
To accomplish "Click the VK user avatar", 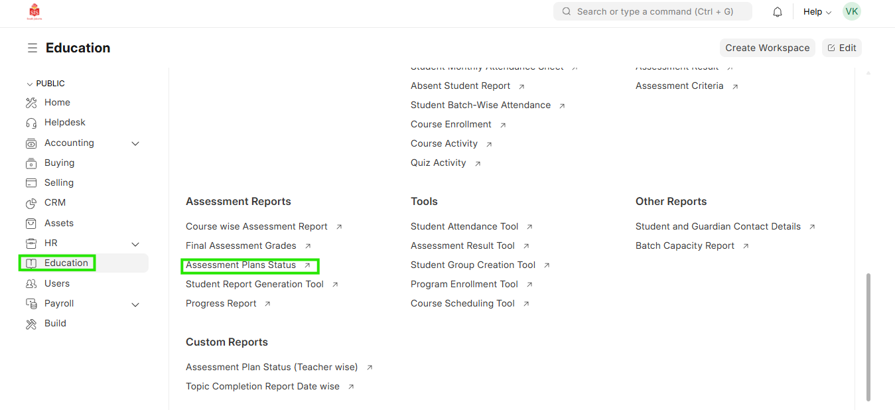I will (851, 11).
